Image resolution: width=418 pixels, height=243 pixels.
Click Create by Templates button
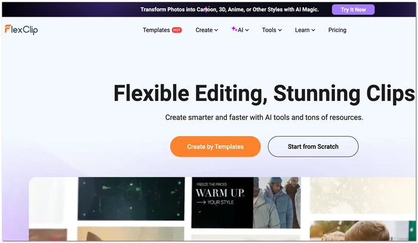click(215, 146)
